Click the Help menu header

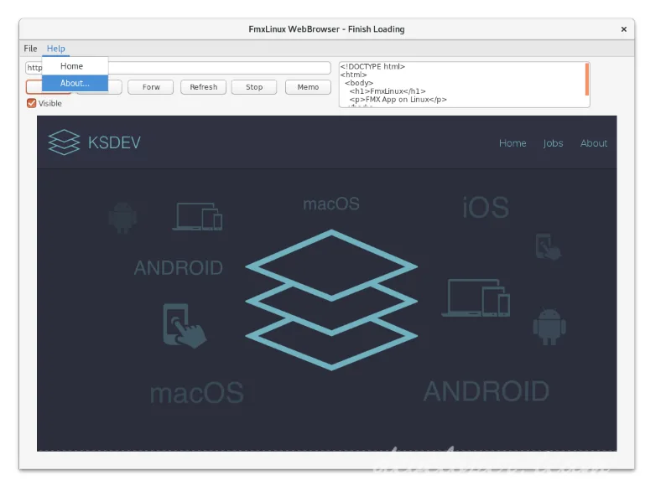tap(56, 49)
